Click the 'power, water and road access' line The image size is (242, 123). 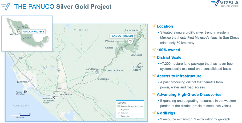(x=182, y=87)
